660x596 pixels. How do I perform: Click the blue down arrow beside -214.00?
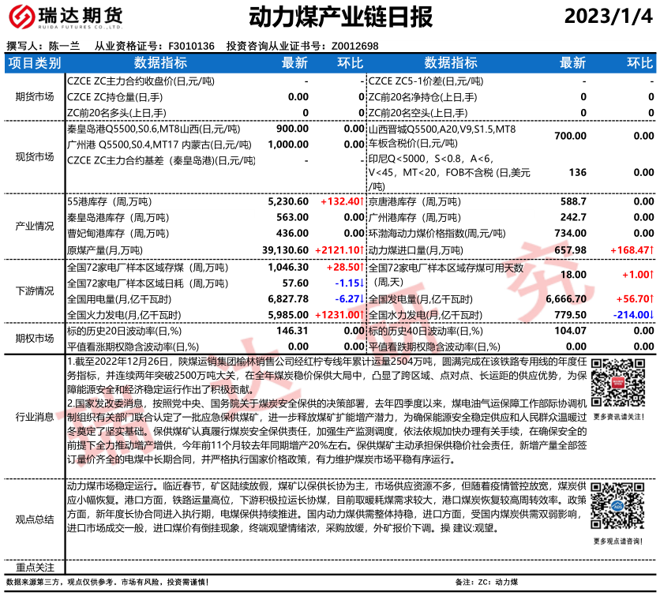(x=652, y=315)
